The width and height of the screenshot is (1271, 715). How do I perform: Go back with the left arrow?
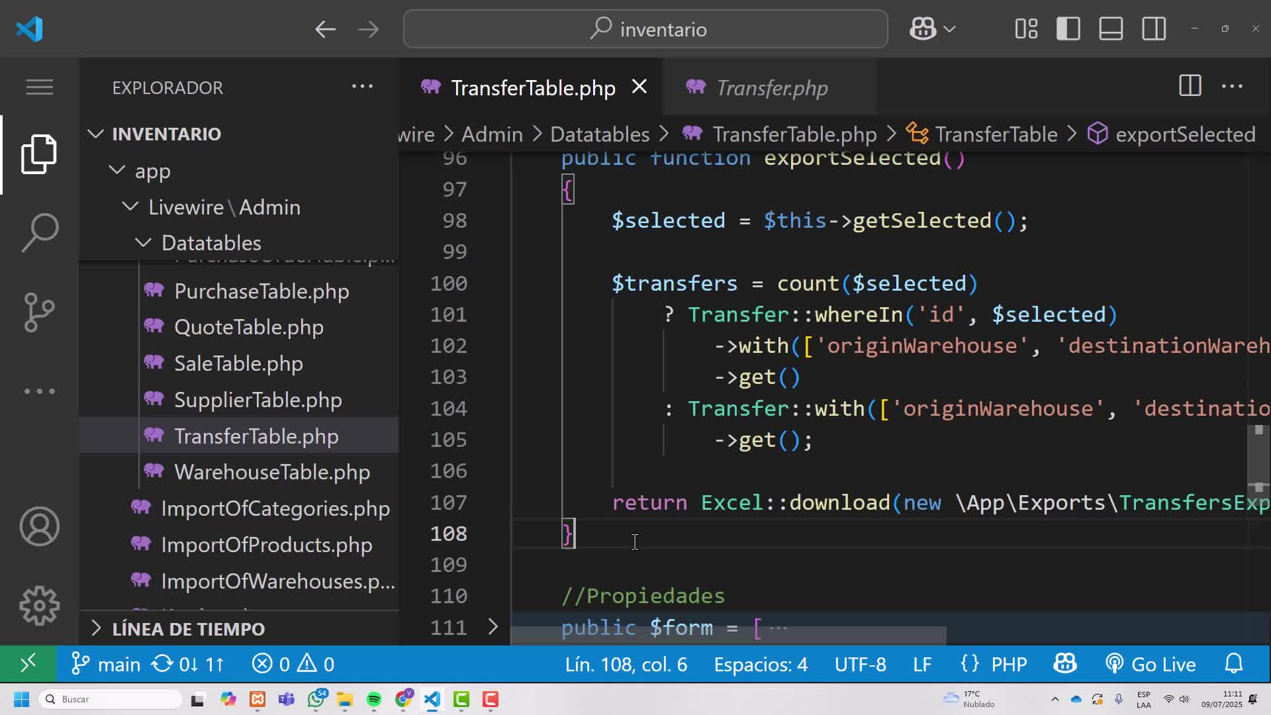[x=325, y=29]
